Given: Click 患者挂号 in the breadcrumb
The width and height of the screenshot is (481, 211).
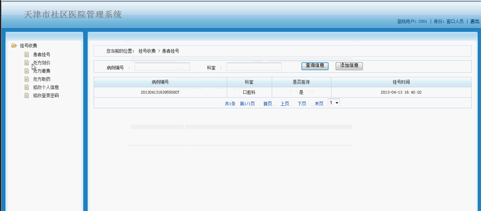Looking at the screenshot, I should 171,51.
